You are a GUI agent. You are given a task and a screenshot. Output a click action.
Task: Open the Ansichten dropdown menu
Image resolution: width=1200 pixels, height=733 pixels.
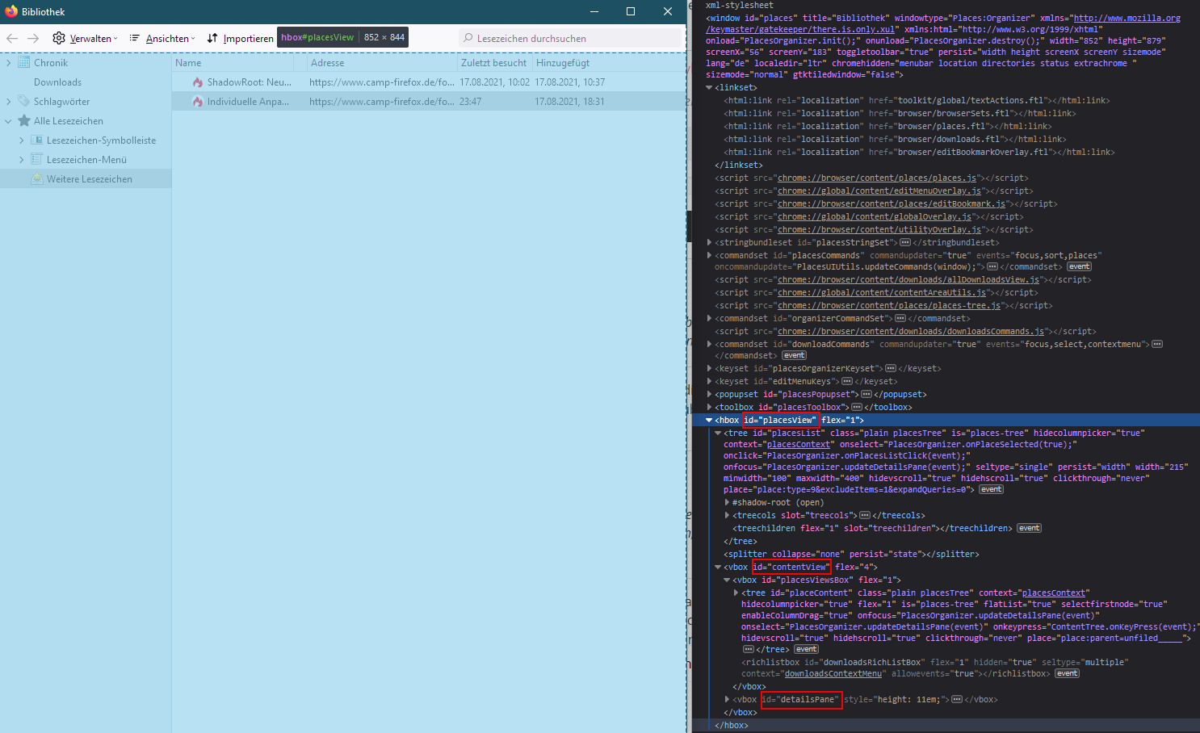pyautogui.click(x=162, y=38)
